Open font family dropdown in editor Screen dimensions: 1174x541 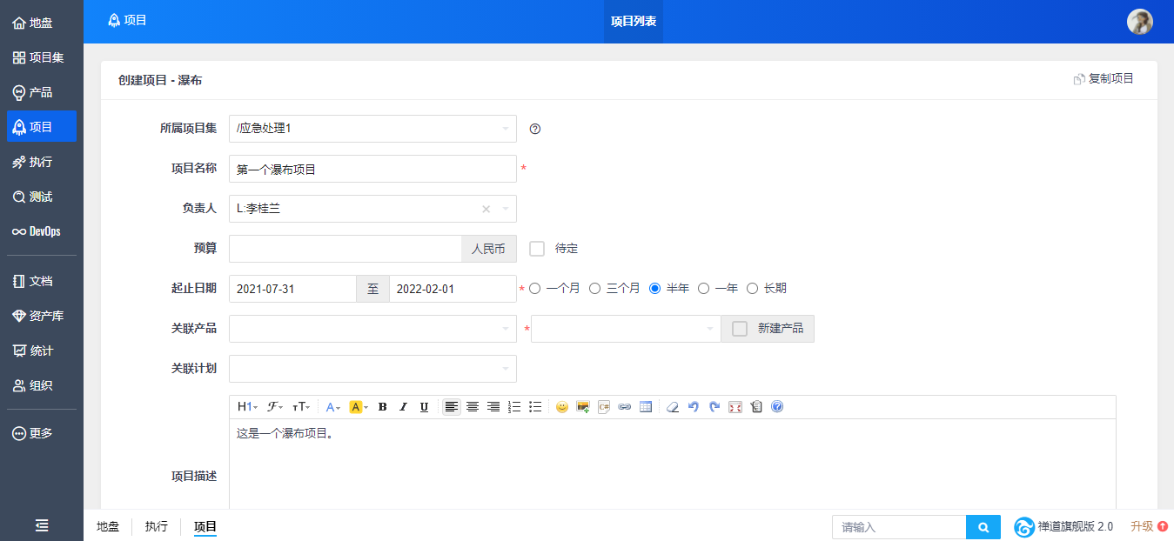point(274,406)
